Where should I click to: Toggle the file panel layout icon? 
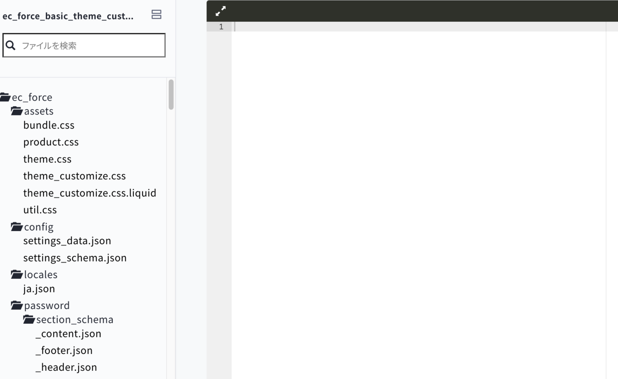156,15
